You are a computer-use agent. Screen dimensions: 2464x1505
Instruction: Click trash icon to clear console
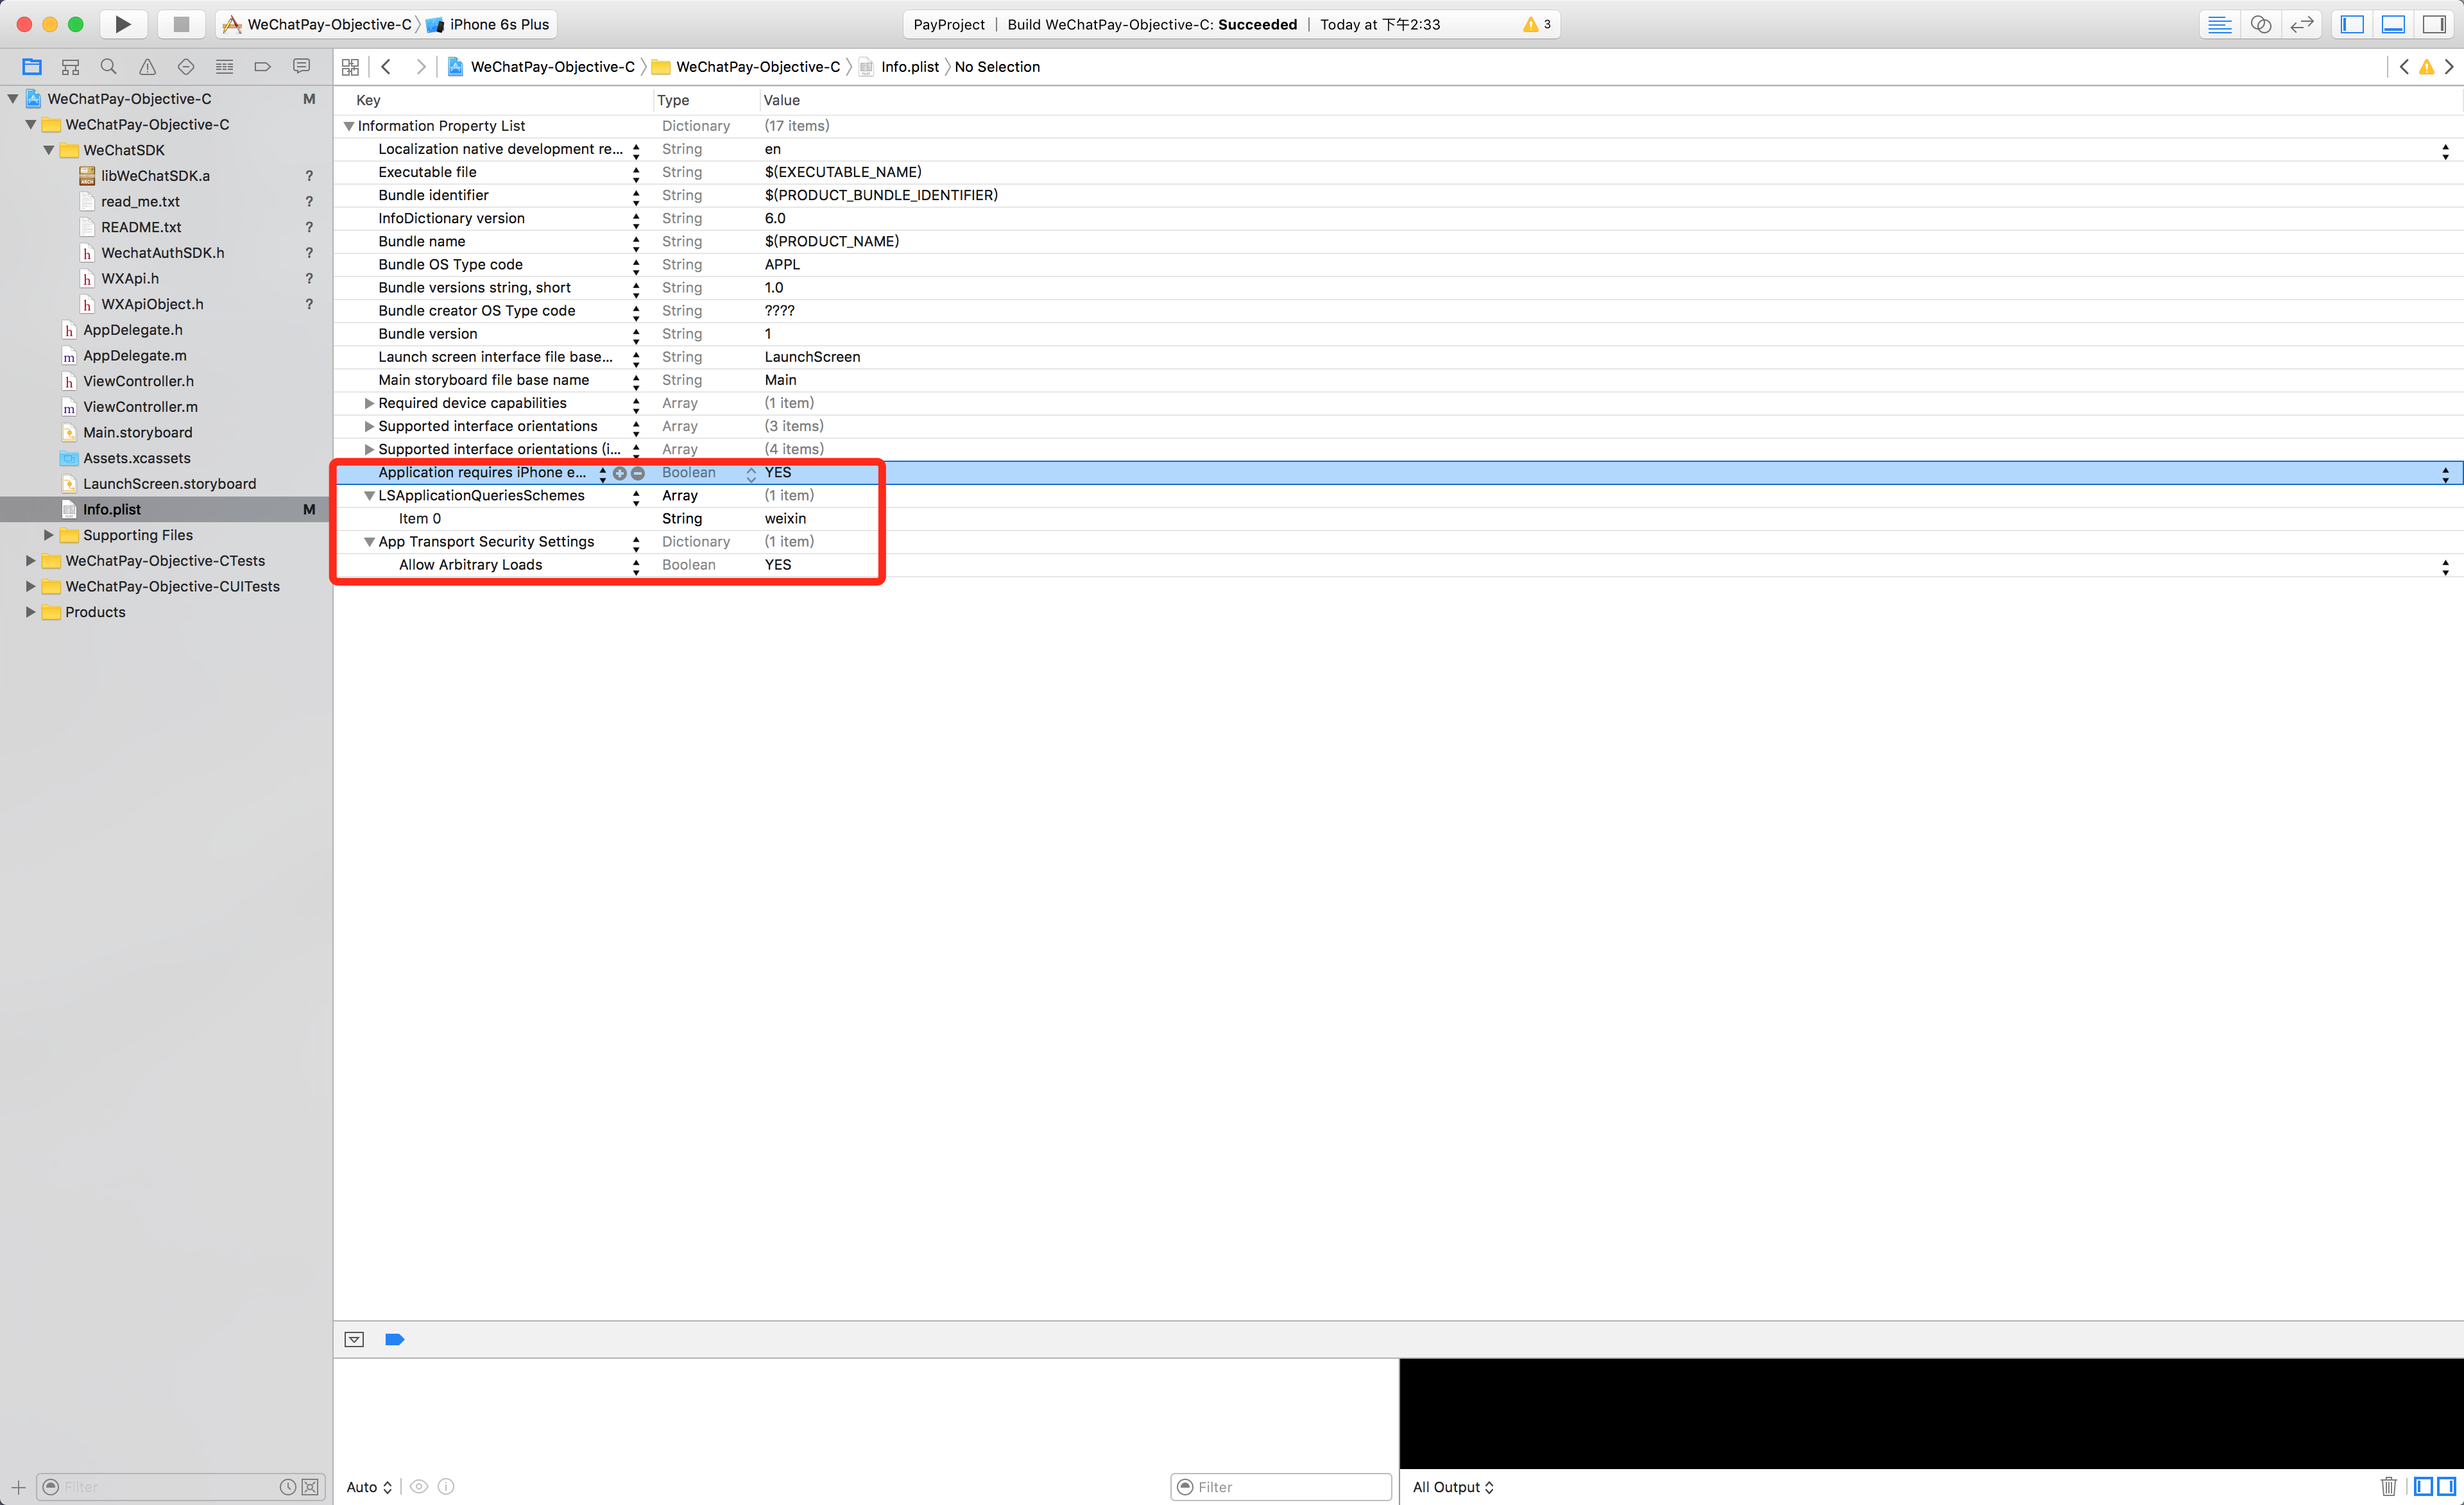click(x=2388, y=1486)
